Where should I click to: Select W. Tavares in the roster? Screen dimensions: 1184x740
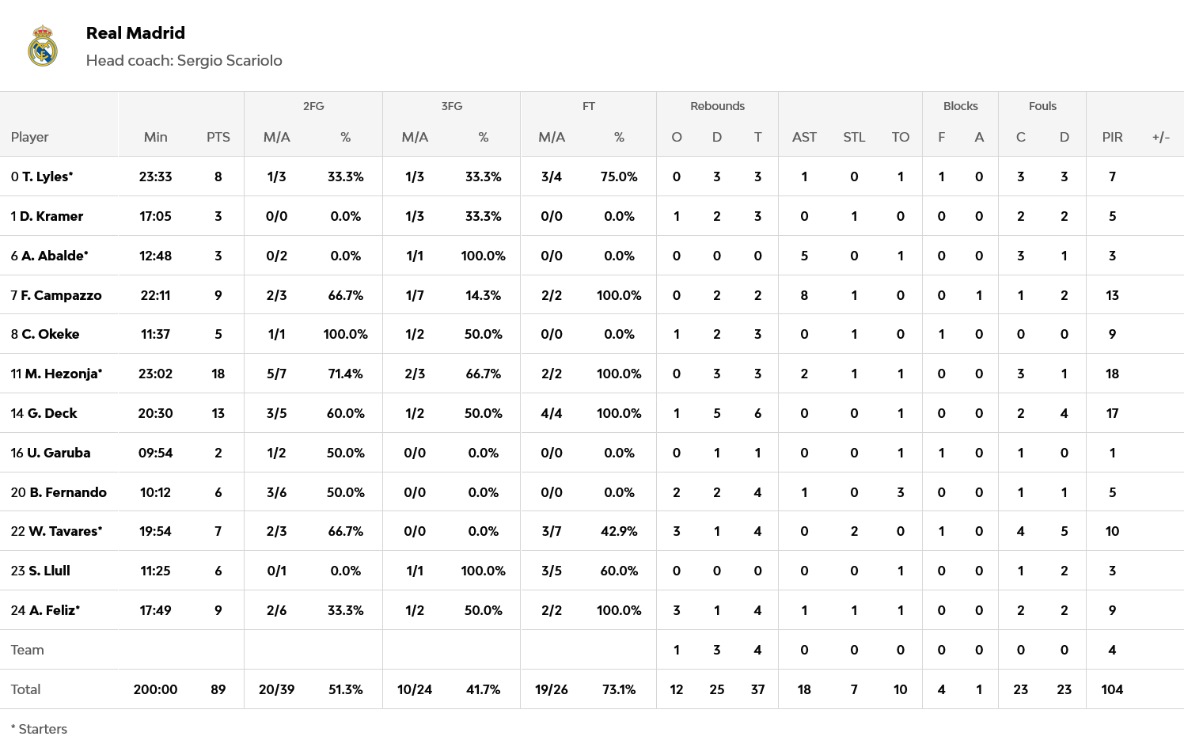[63, 531]
